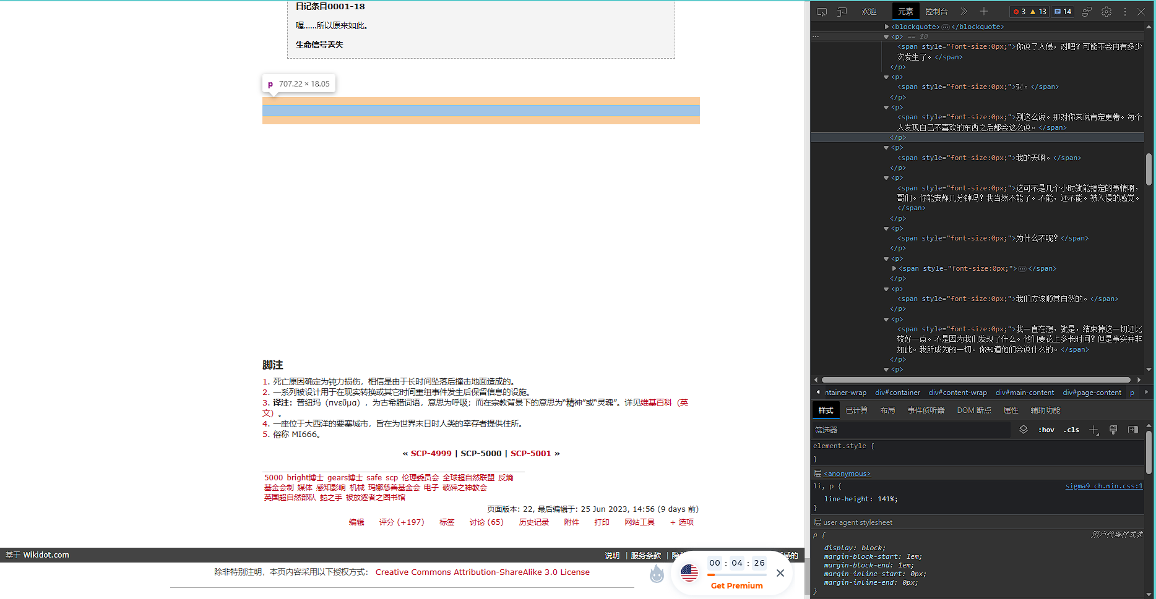Viewport: 1156px width, 599px height.
Task: Switch to the 欢迎 tab
Action: 869,12
